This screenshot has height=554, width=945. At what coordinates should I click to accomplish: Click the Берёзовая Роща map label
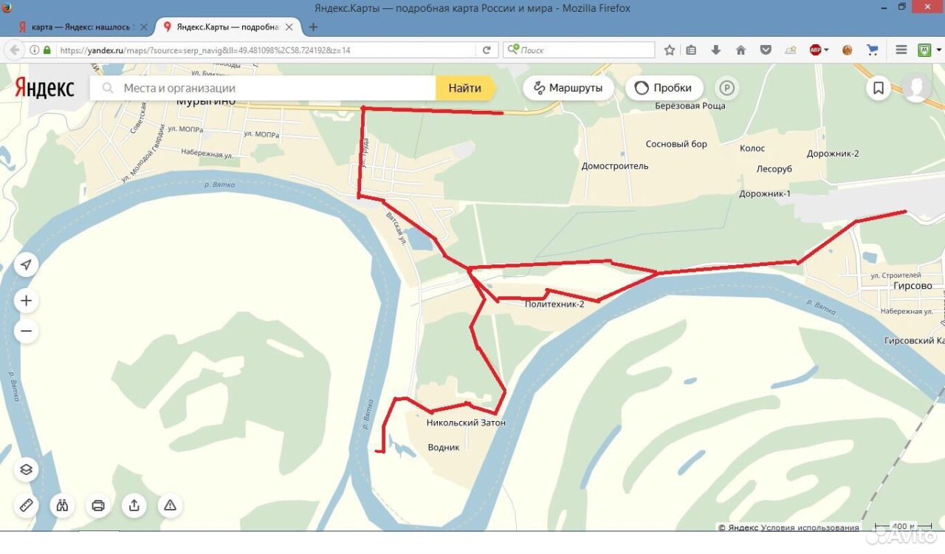point(690,106)
